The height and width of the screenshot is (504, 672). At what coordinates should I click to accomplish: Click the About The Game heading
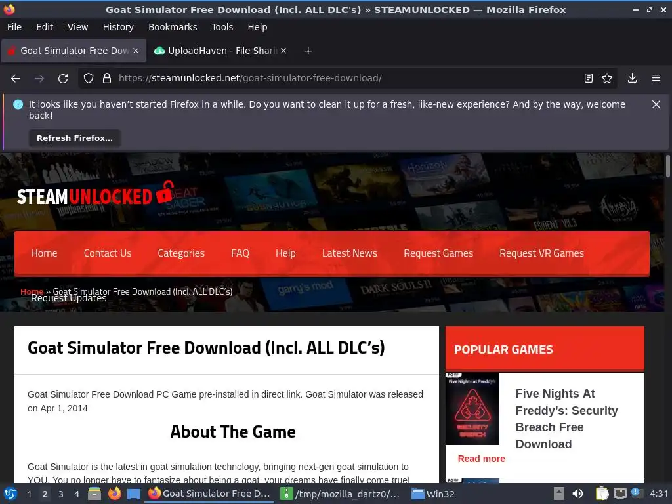coord(233,432)
